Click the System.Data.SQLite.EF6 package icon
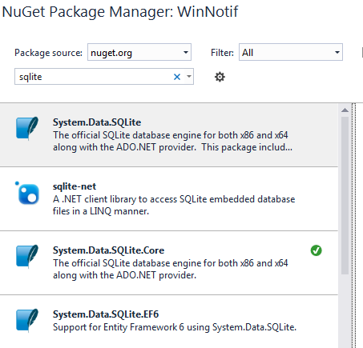363x348 pixels. (27, 321)
